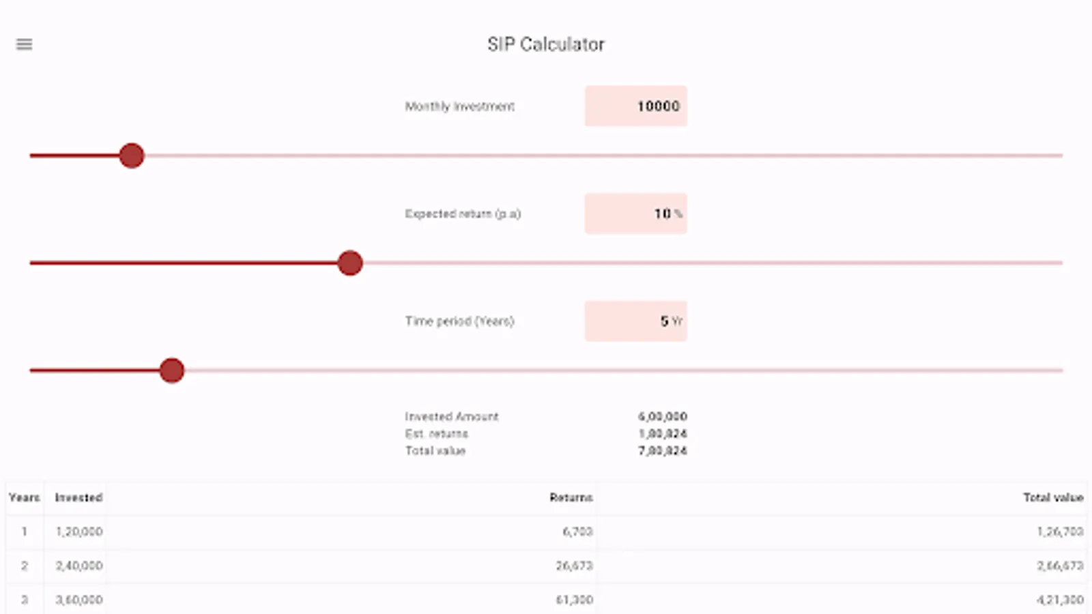Click the Time period slider track's right portion

coord(819,370)
